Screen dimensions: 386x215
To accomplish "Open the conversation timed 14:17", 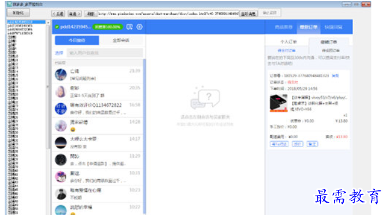I will pos(98,143).
